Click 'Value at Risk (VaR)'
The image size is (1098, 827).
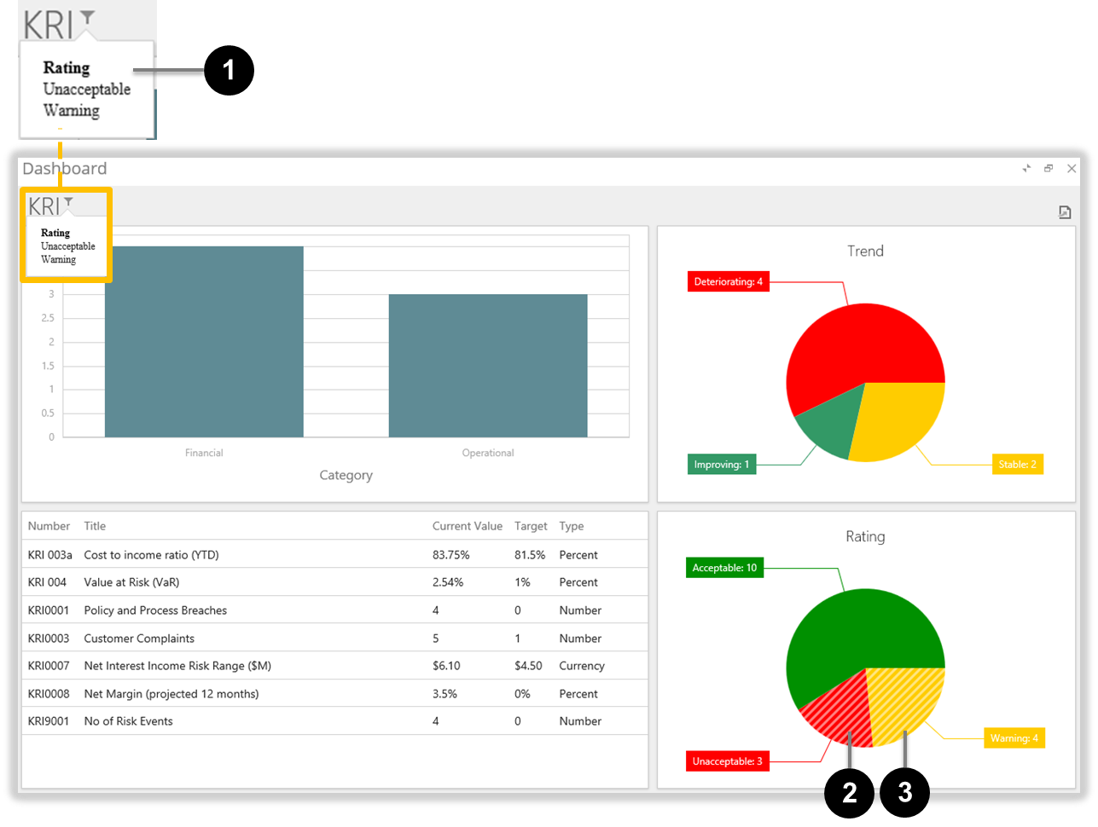coord(132,582)
